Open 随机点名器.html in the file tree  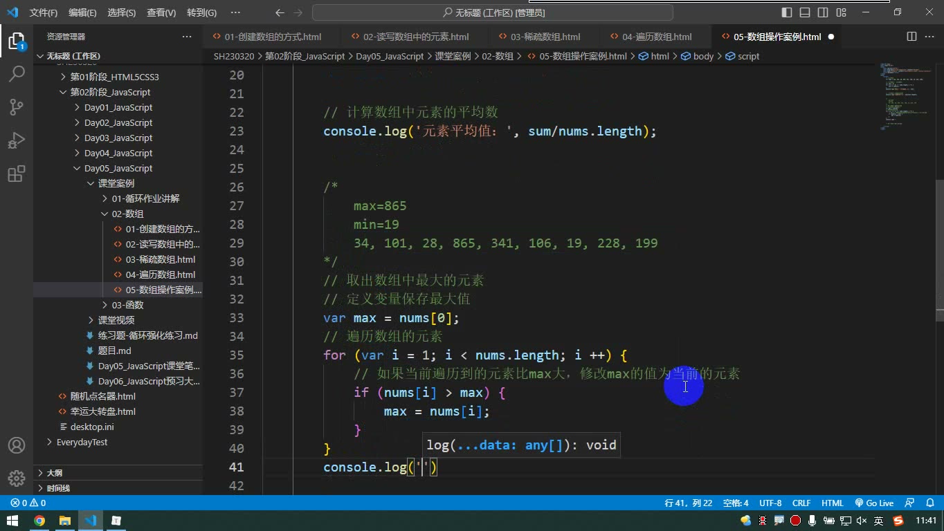coord(102,396)
